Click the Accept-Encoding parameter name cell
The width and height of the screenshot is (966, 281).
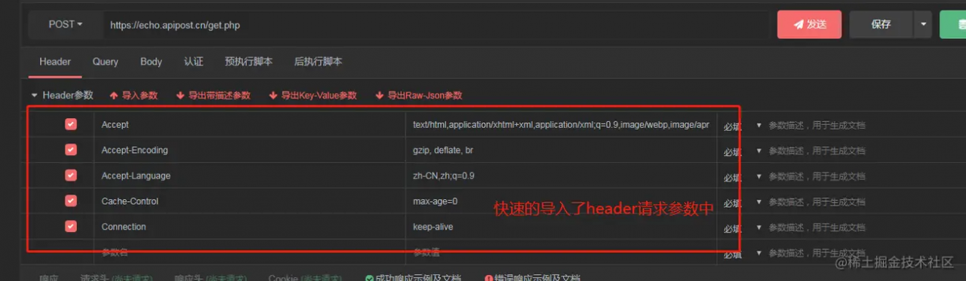(x=250, y=150)
